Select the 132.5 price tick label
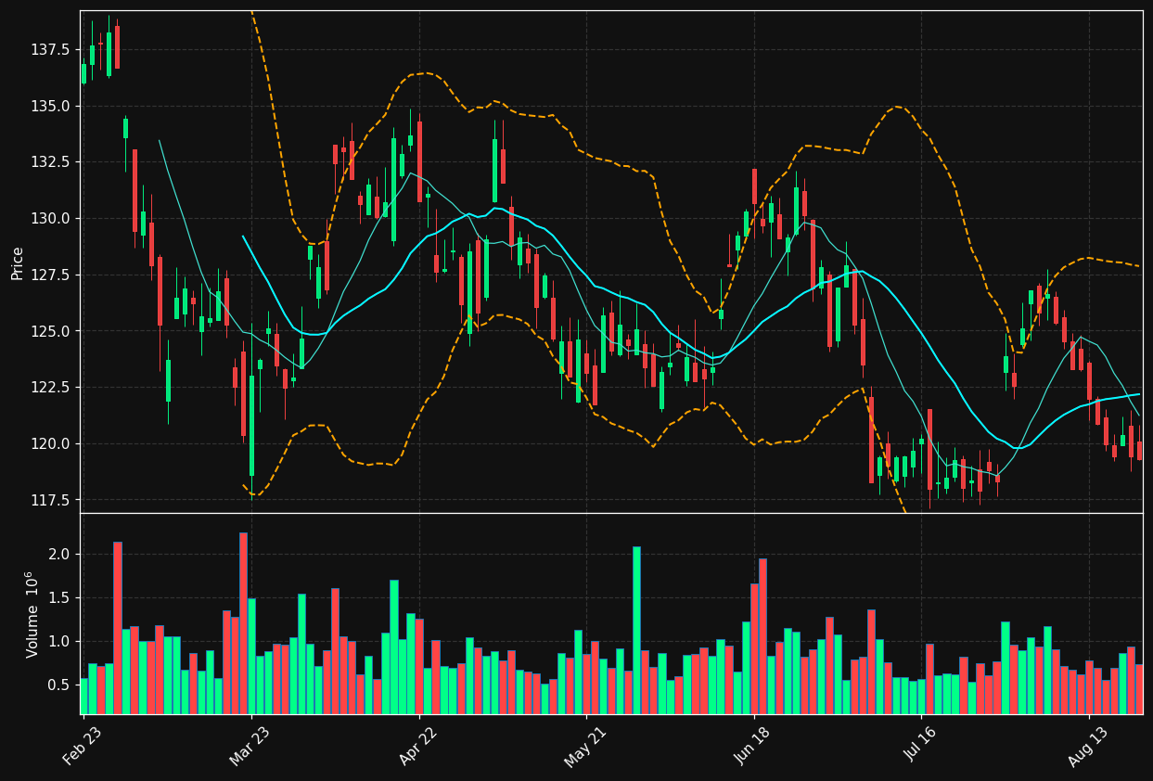The height and width of the screenshot is (781, 1153). coord(50,161)
